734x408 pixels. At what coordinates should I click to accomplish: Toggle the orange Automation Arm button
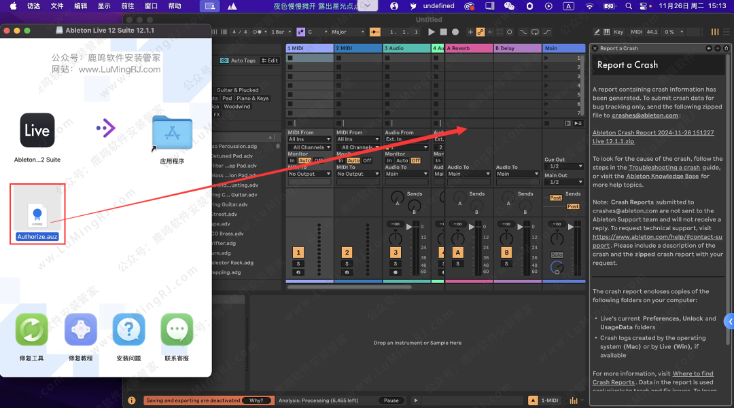point(480,32)
